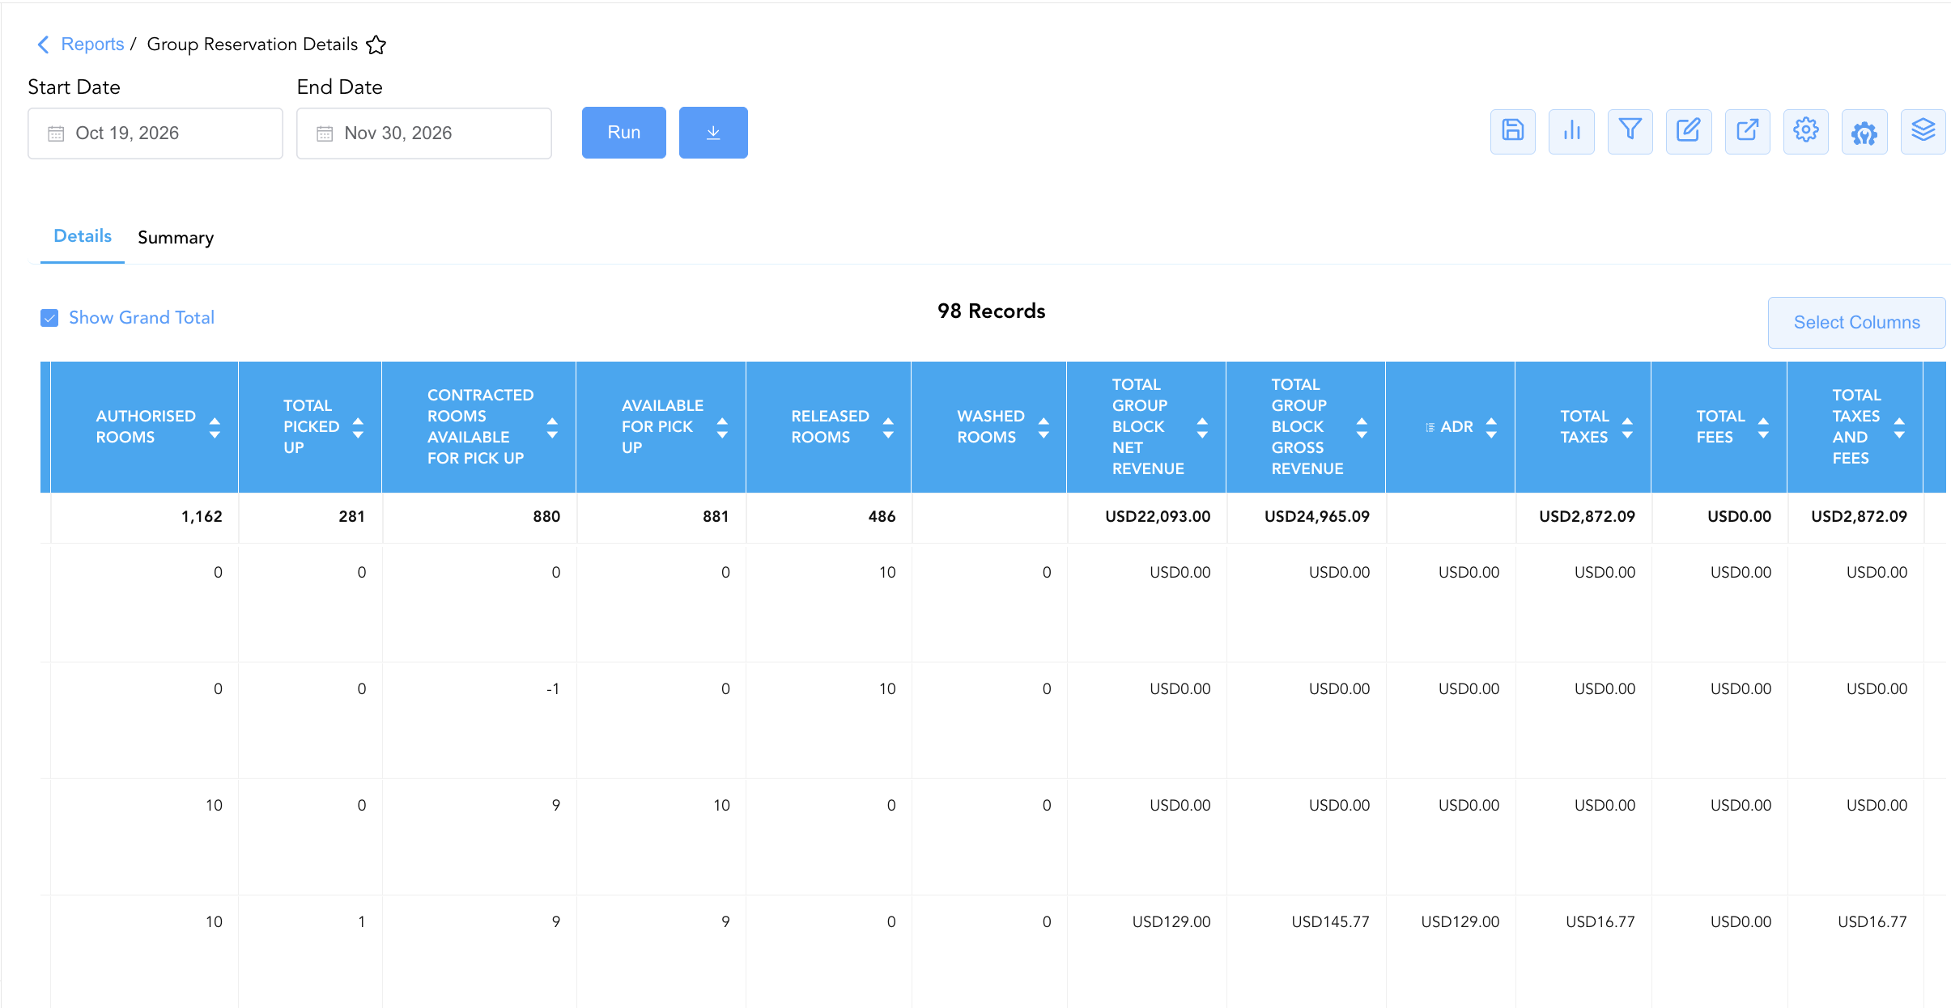Click the save report icon

click(1512, 131)
